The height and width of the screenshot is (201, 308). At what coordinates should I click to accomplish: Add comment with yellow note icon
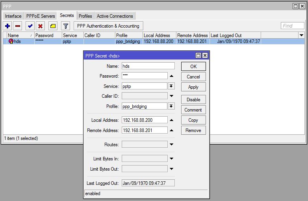point(53,26)
